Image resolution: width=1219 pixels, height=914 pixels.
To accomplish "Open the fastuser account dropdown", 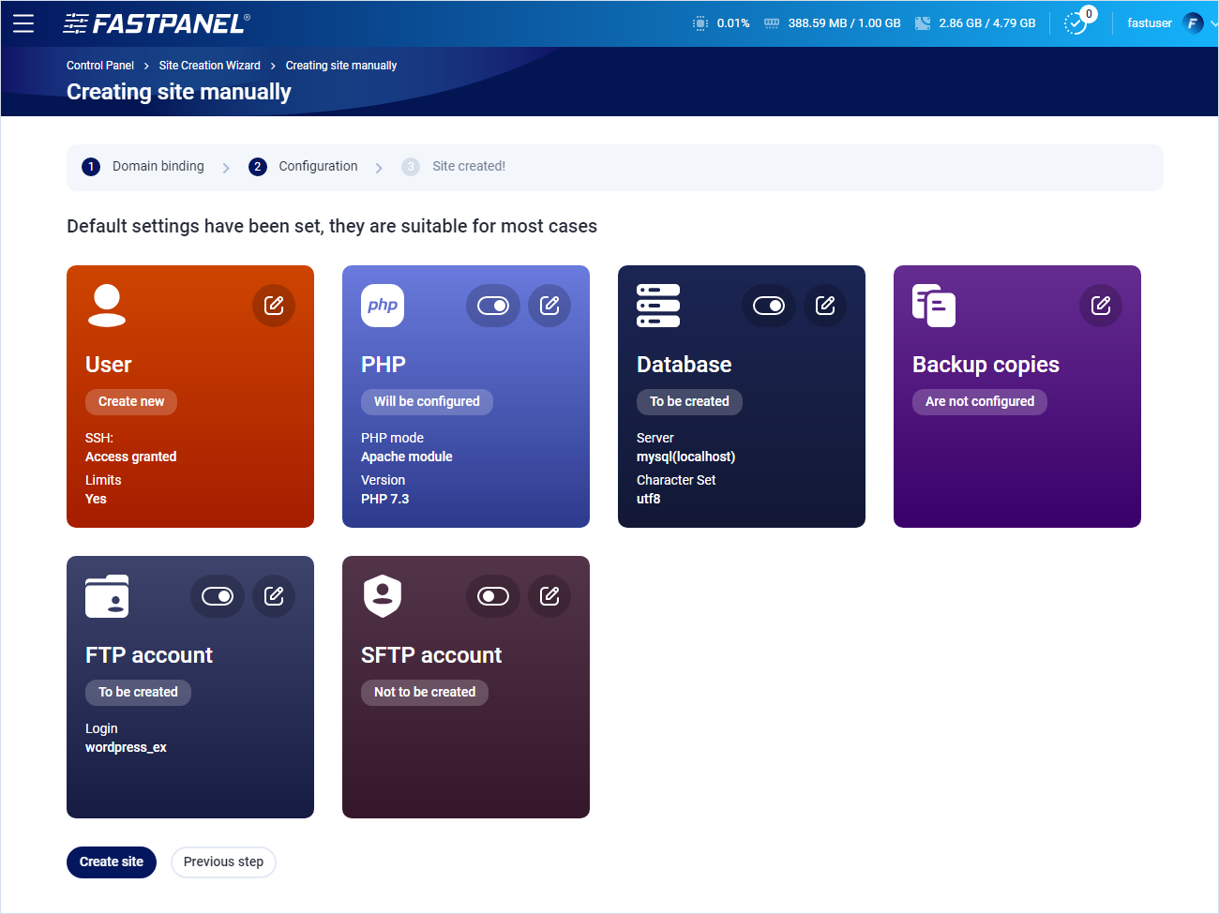I will pos(1213,23).
